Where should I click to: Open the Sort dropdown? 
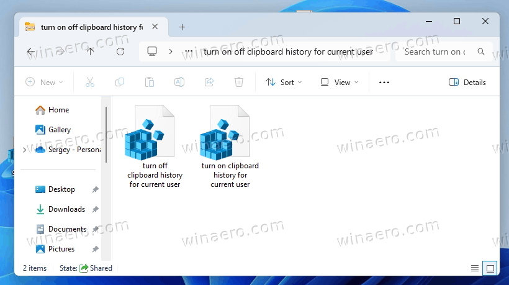(x=284, y=82)
